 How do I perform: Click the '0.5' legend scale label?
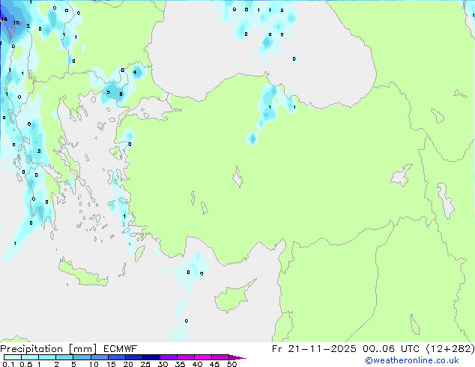point(26,364)
